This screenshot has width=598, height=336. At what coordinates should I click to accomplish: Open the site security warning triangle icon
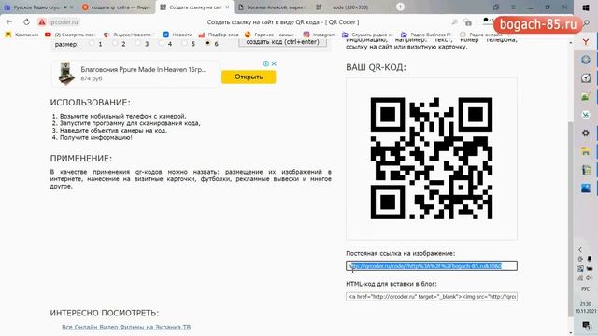click(x=41, y=22)
